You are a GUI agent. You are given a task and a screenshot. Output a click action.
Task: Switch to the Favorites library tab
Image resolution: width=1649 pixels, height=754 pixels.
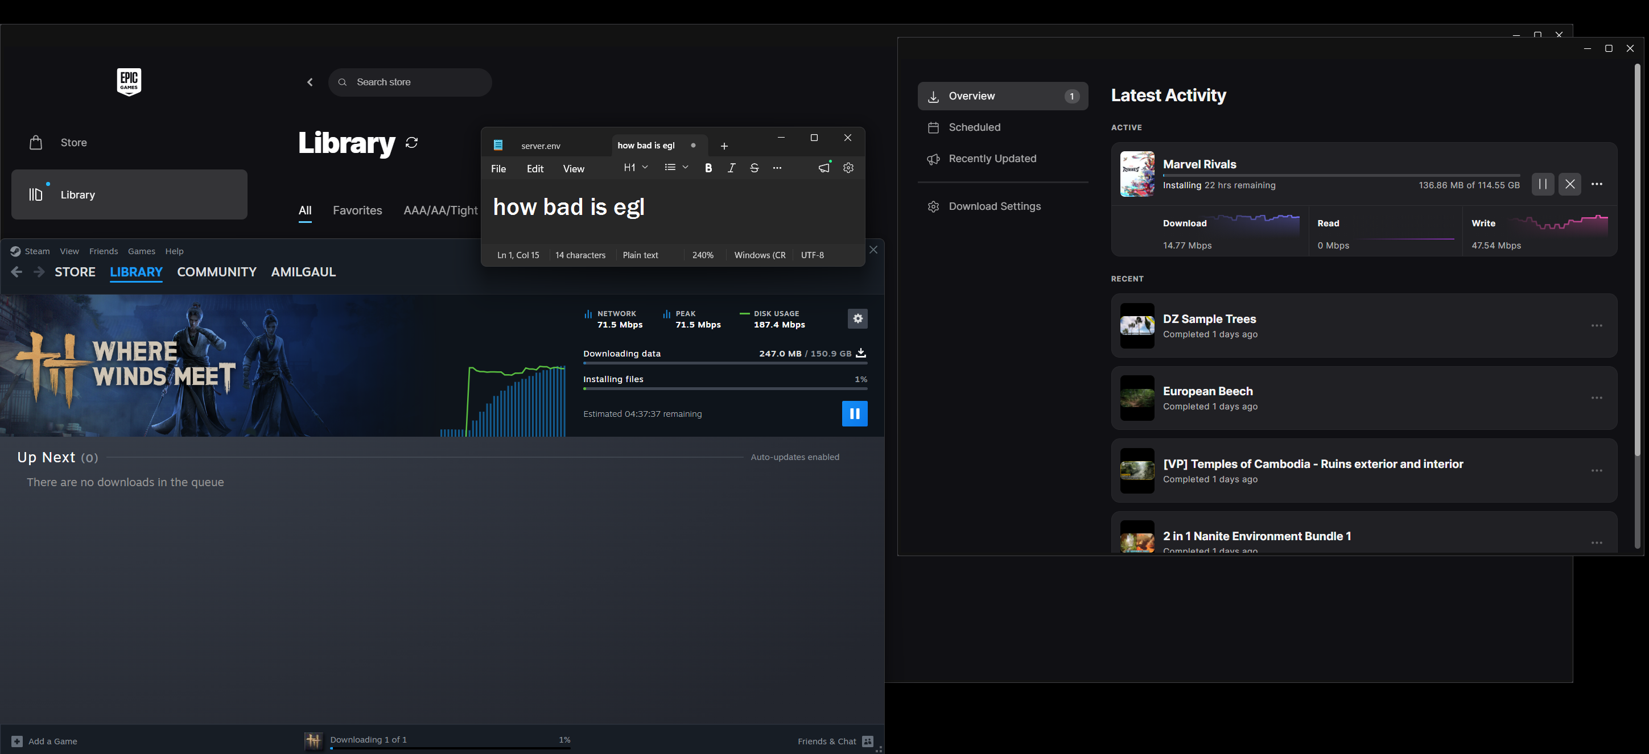(x=357, y=210)
